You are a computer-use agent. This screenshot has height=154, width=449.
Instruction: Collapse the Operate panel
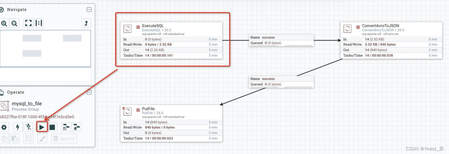pos(89,92)
